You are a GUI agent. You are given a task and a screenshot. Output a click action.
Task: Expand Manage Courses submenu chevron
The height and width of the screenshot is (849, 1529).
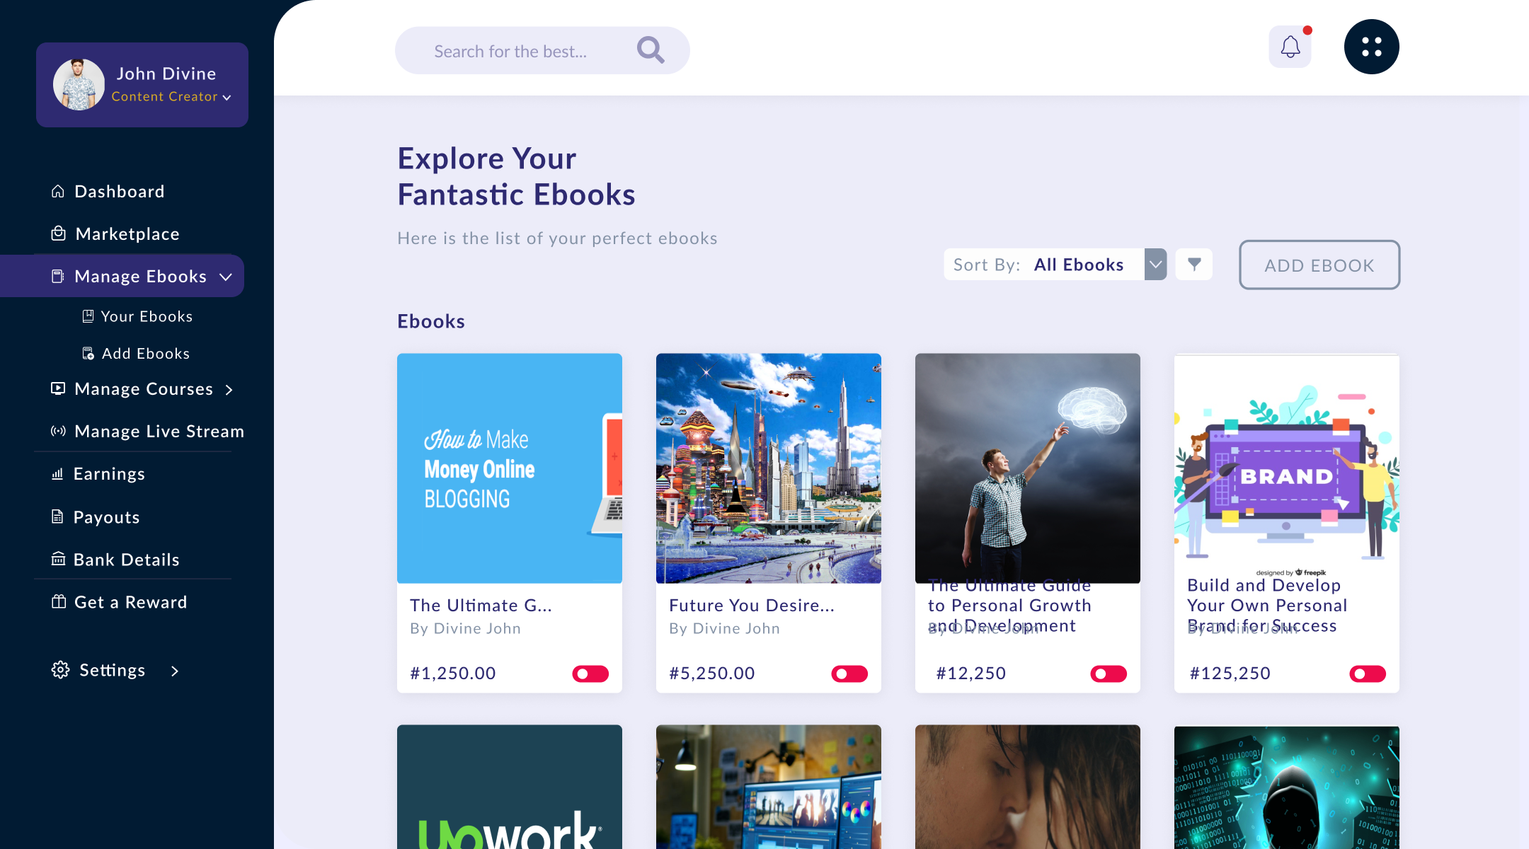(x=229, y=390)
